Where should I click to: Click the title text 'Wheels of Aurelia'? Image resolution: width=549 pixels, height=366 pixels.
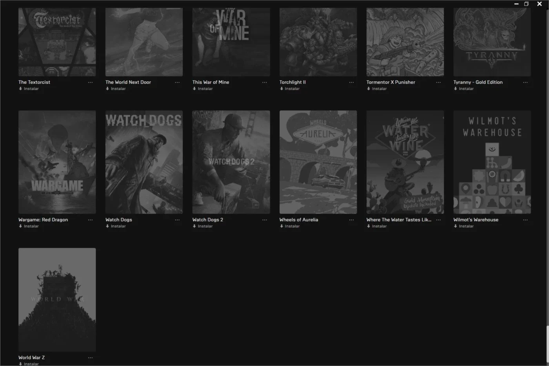(x=299, y=220)
